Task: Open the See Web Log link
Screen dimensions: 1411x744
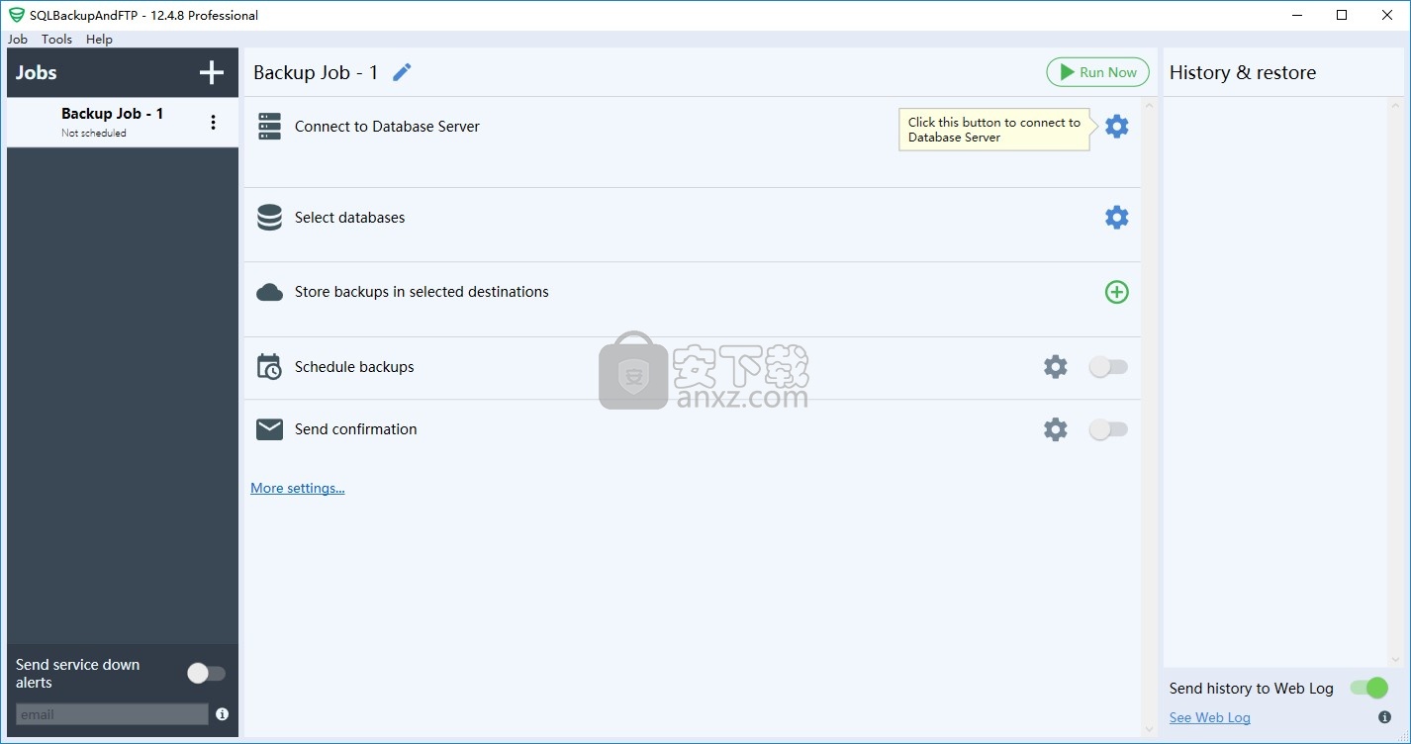Action: pos(1209,717)
